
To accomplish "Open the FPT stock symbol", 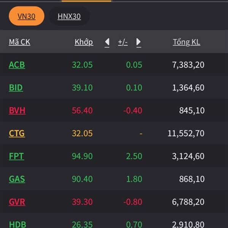I will tap(16, 156).
